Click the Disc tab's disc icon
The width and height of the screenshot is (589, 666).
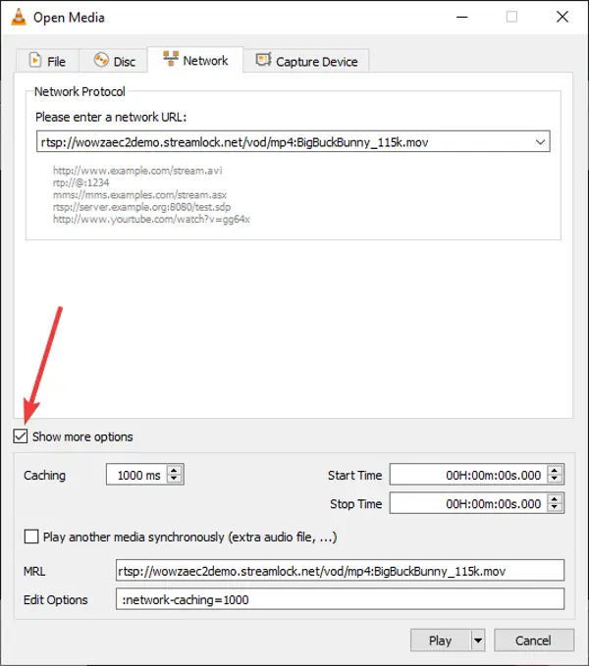click(x=101, y=60)
